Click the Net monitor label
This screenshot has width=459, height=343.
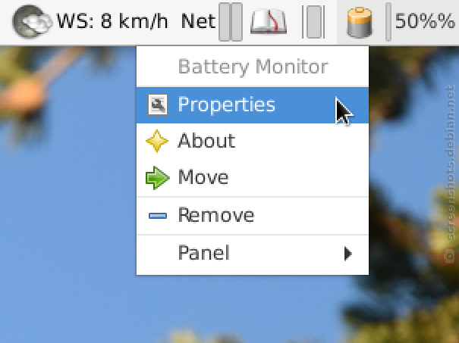click(198, 22)
